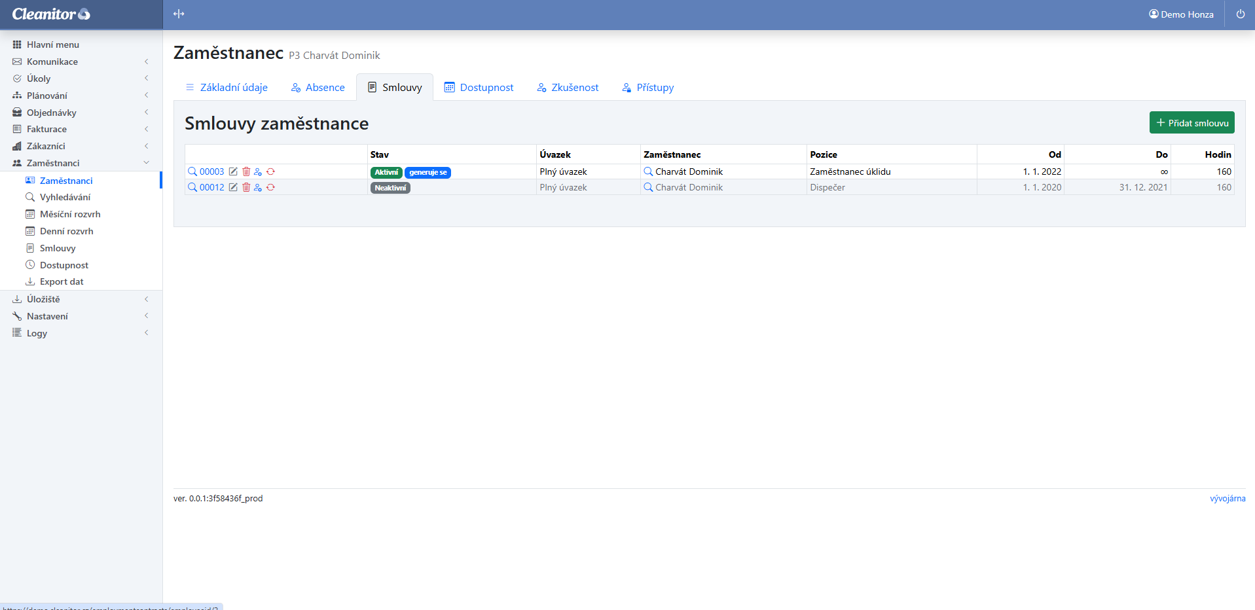Edit contract 00003 with pencil icon

click(233, 171)
